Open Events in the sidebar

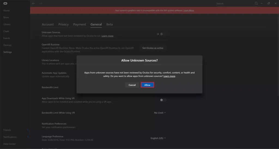pos(7,38)
